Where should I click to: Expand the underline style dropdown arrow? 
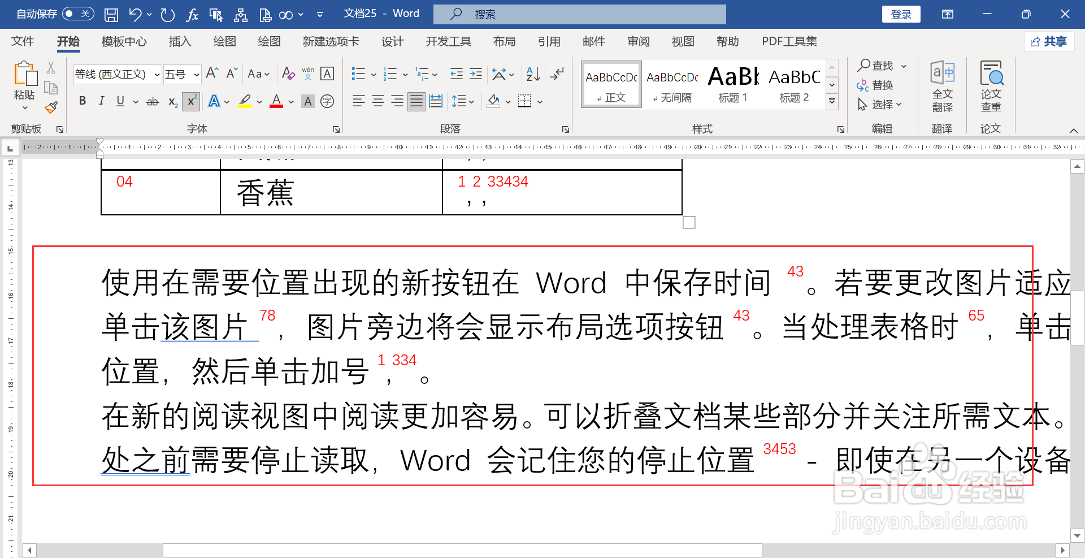(136, 102)
